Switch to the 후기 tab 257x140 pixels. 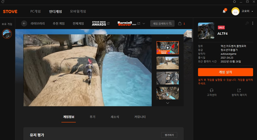pyautogui.click(x=92, y=117)
